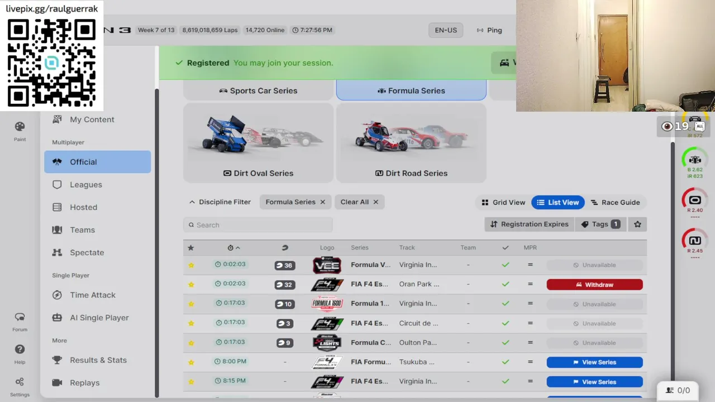Screen dimensions: 715x402
Task: Sort by the star column header
Action: pos(191,248)
